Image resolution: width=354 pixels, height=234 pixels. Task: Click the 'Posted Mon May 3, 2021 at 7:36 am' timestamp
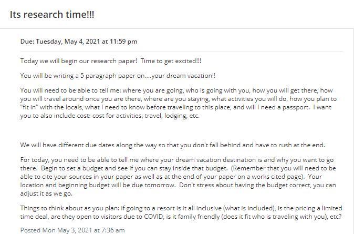coord(72,230)
